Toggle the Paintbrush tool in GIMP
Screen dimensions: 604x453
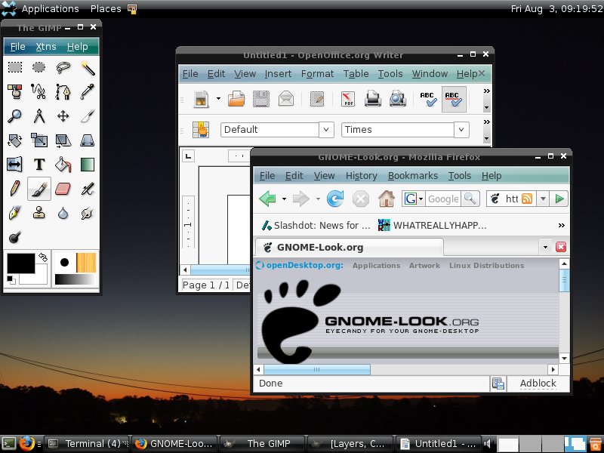pos(39,189)
